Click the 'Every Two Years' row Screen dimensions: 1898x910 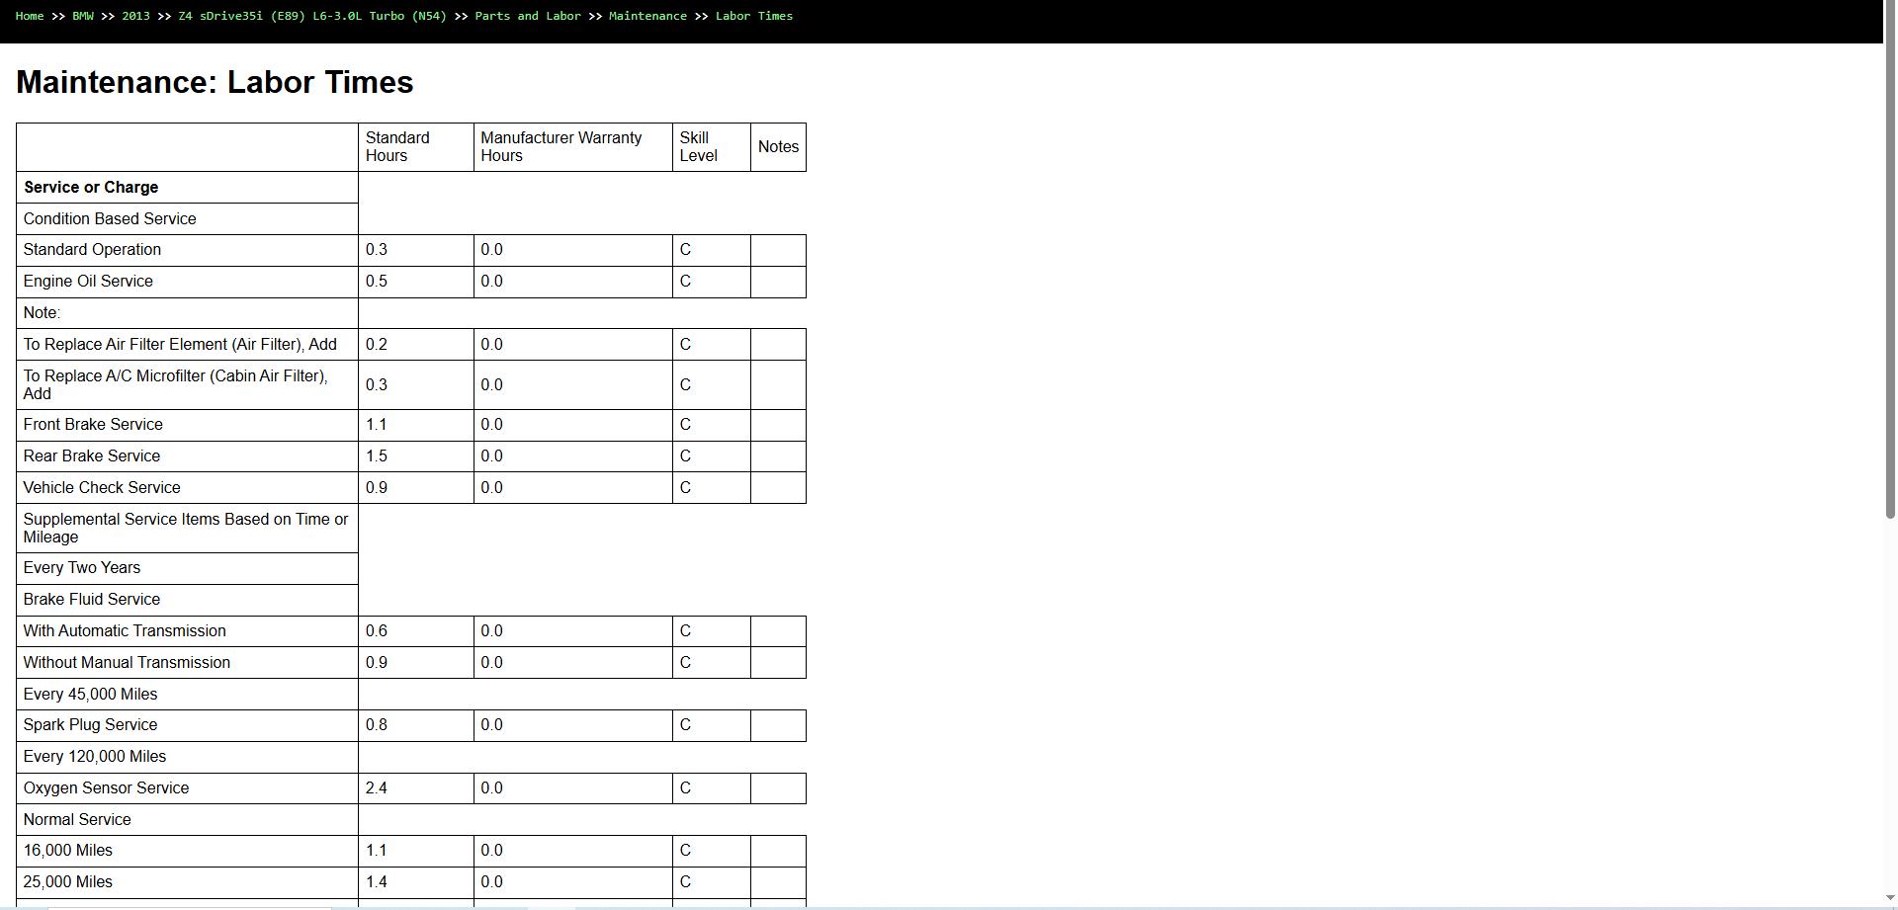187,568
